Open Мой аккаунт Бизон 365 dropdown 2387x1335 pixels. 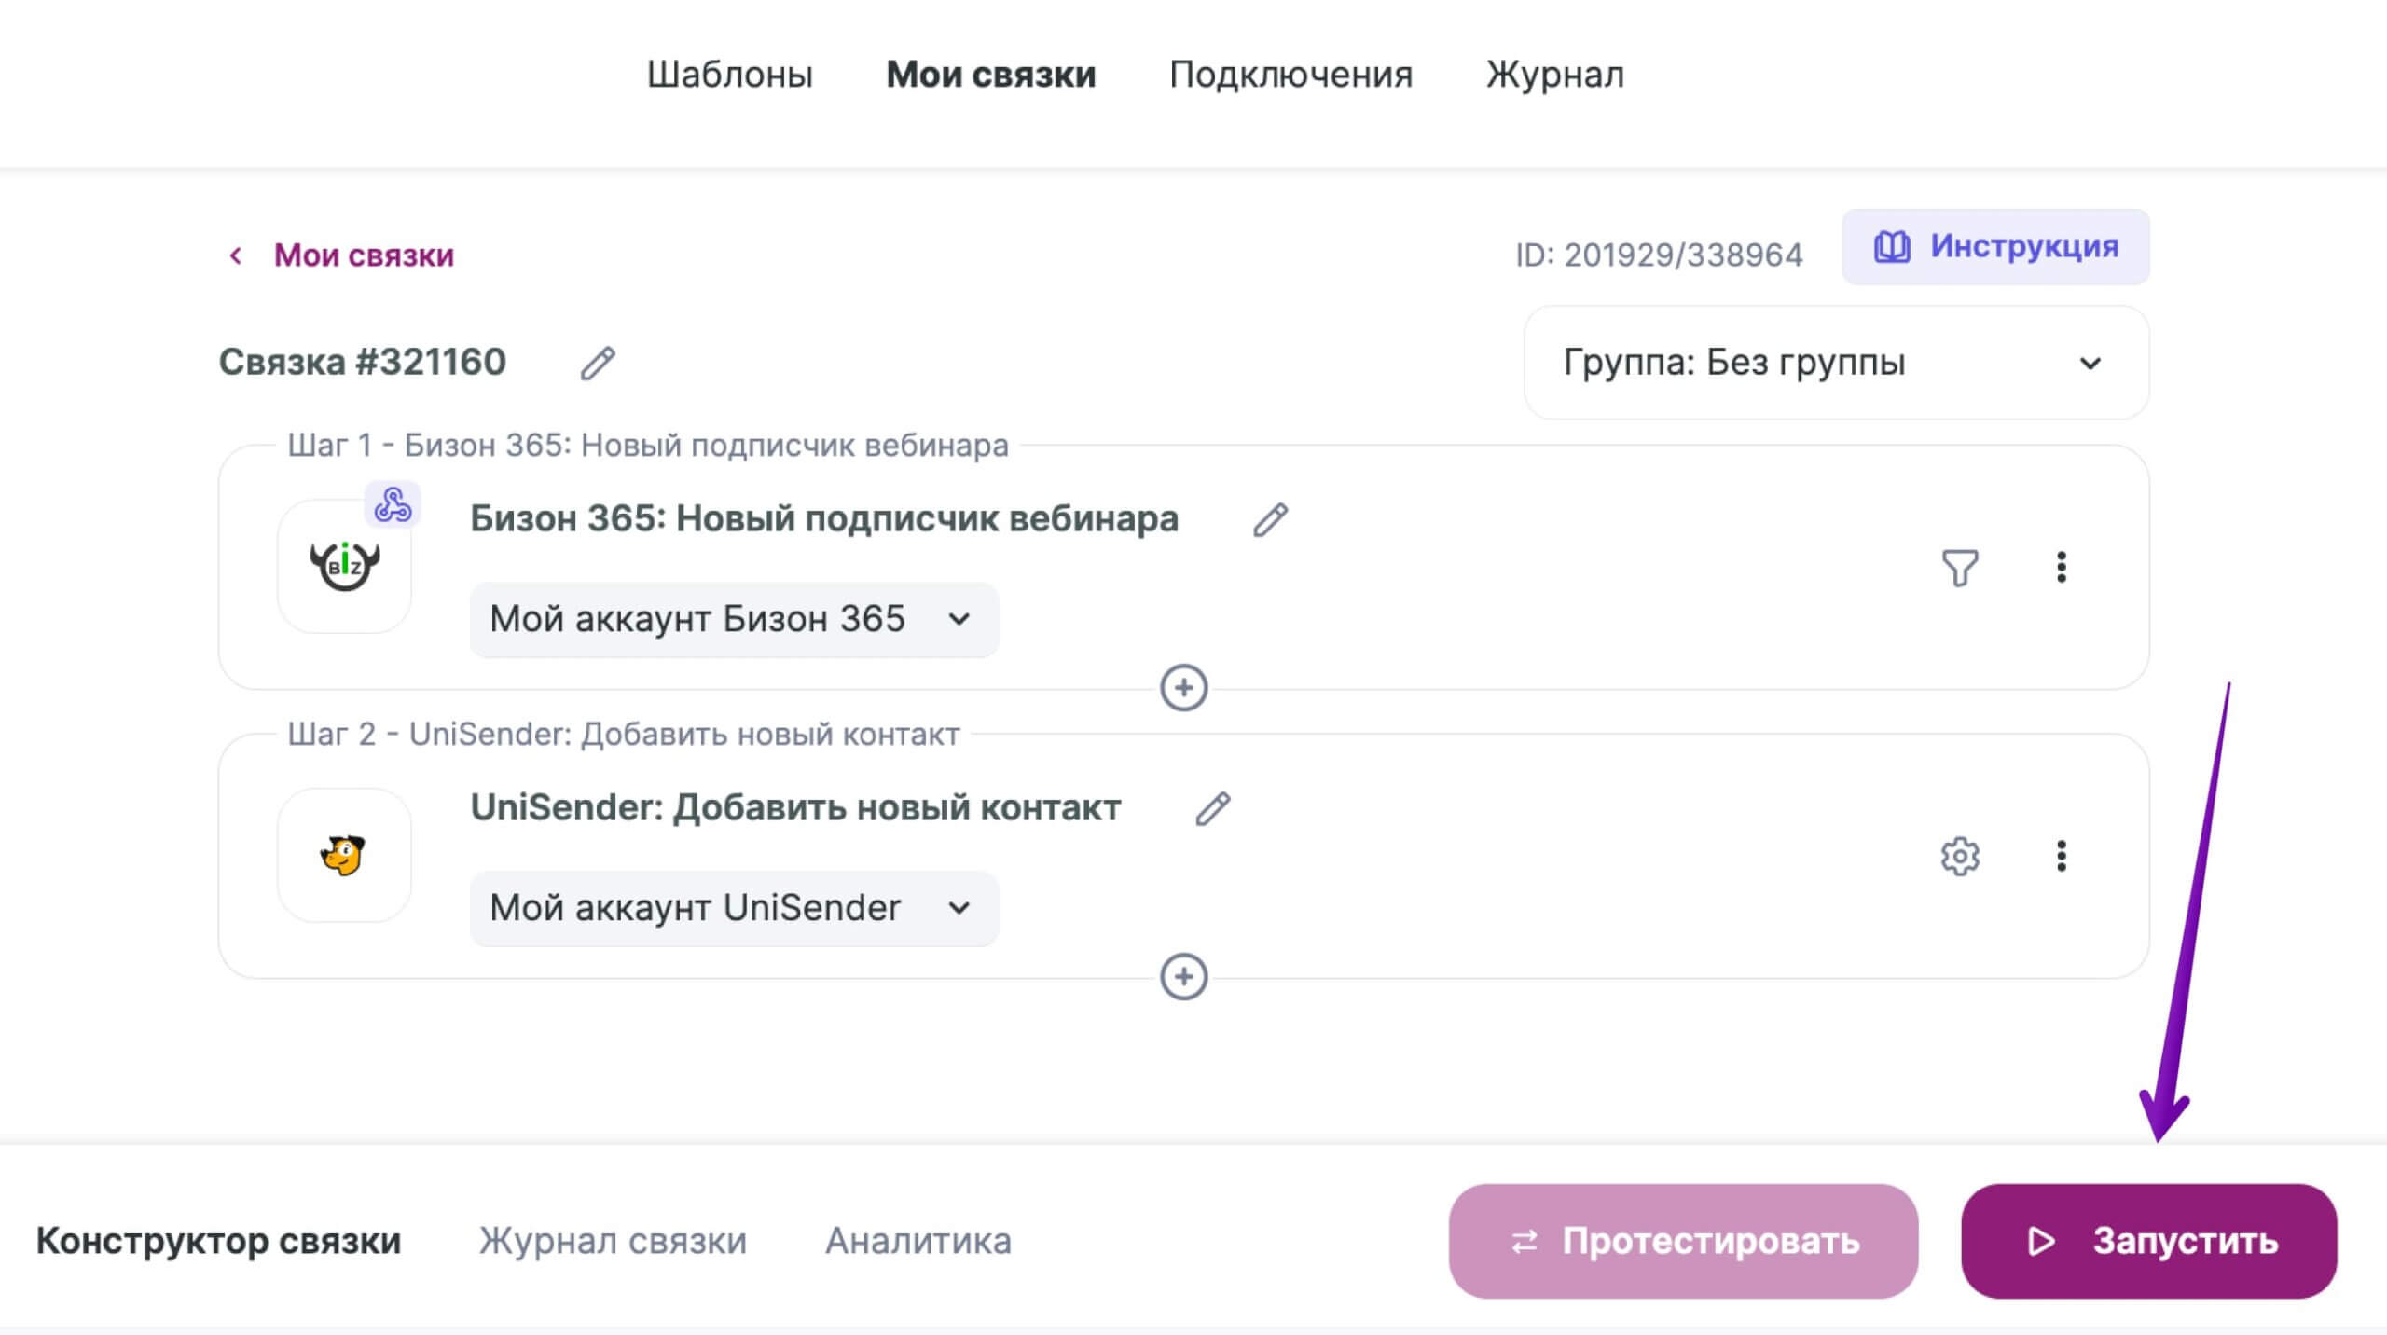tap(734, 620)
